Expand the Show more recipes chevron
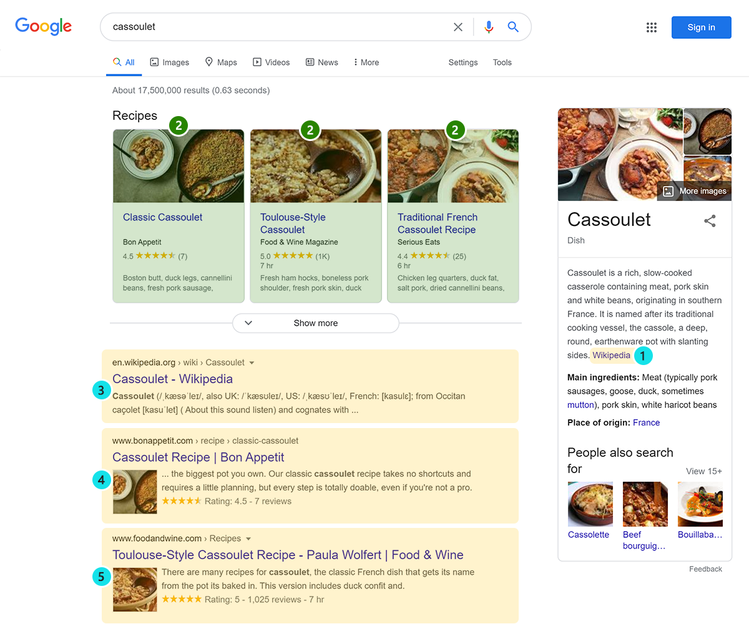 tap(248, 323)
